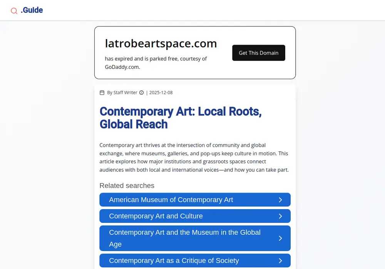
Task: Click the article intro paragraph
Action: coord(194,158)
